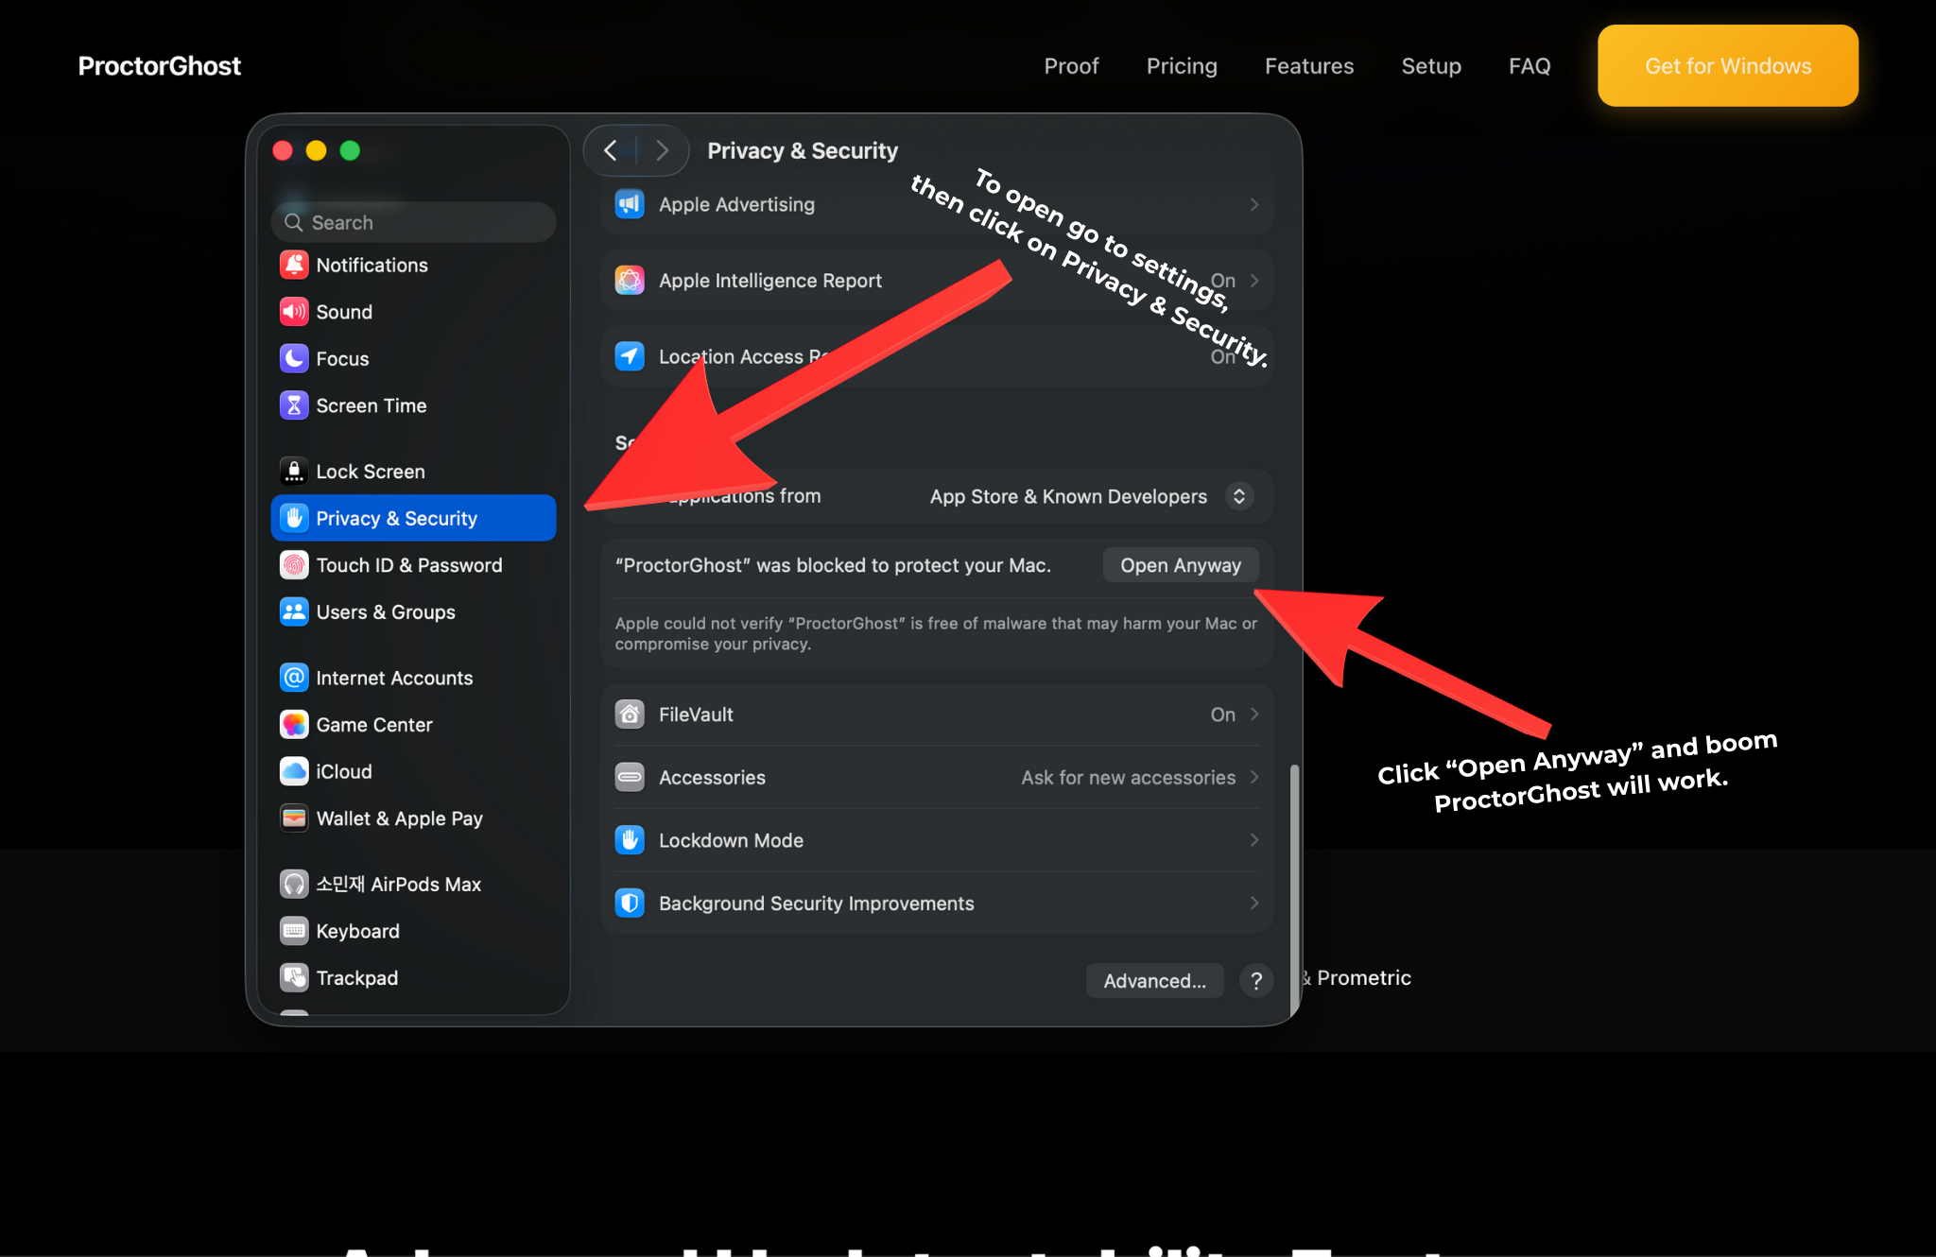Select Lock Screen in the sidebar
The height and width of the screenshot is (1257, 1936).
371,471
